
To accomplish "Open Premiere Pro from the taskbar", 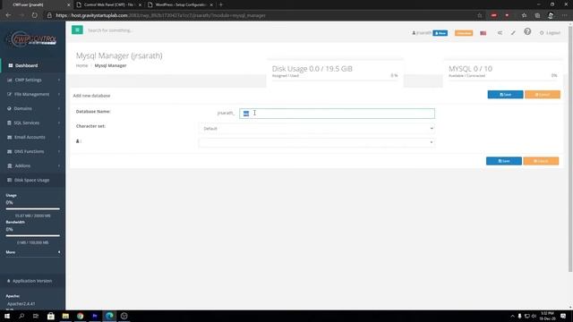I will [x=95, y=316].
